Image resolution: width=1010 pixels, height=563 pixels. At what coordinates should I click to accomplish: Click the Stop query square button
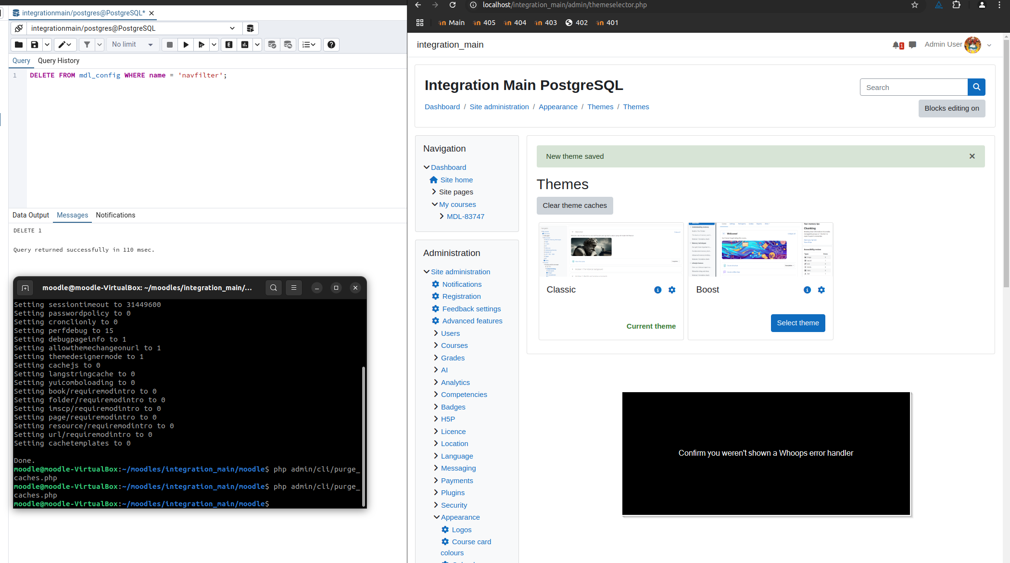(169, 45)
